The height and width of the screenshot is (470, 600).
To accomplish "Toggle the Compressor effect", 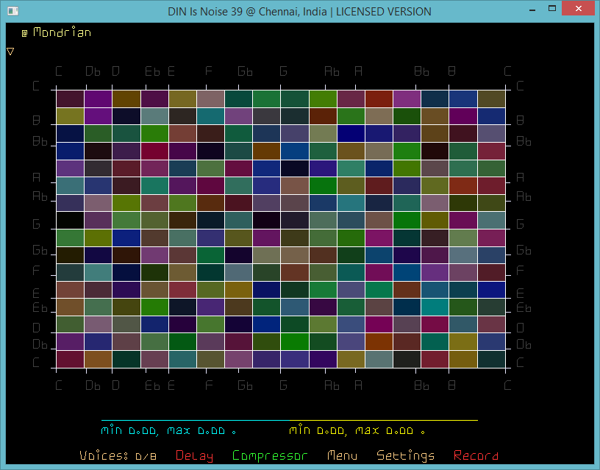I will pos(269,456).
